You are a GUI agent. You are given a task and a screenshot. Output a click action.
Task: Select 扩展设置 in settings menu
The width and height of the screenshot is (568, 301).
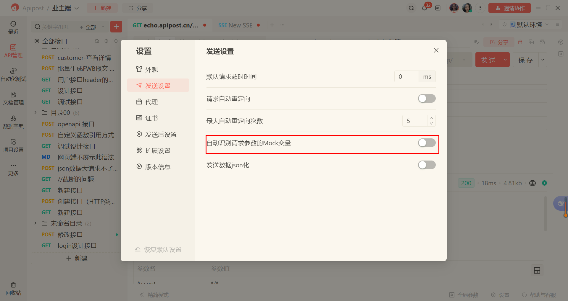[158, 150]
